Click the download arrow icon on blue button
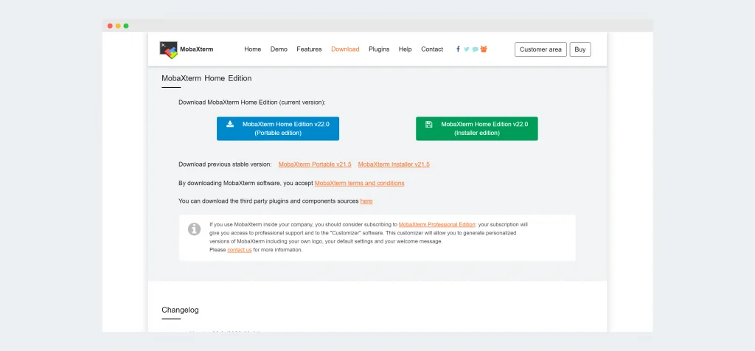 pyautogui.click(x=230, y=124)
